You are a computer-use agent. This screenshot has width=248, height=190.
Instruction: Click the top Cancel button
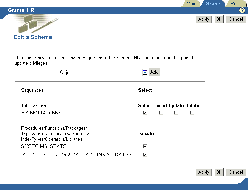point(236,19)
